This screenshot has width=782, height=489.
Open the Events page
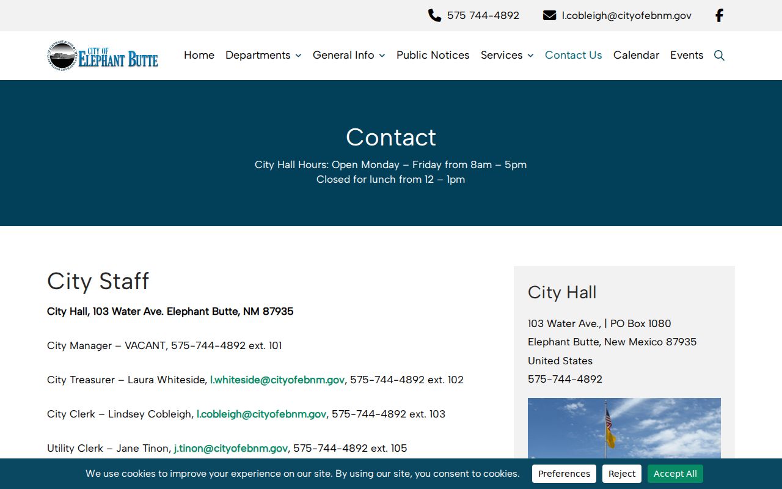point(687,55)
